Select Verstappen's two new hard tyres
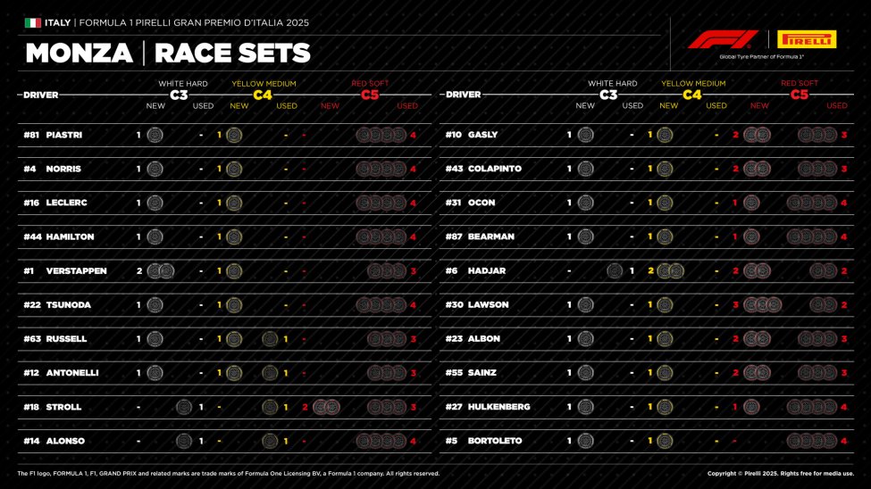Viewport: 871px width, 489px height. click(160, 271)
